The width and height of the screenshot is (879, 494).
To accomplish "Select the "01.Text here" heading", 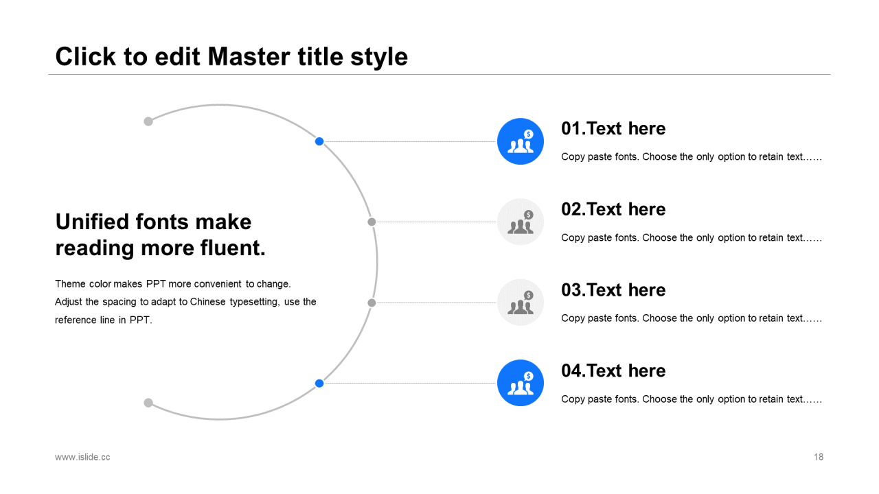I will [613, 128].
